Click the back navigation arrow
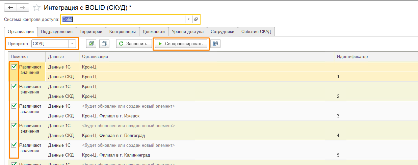This screenshot has width=418, height=165. [x=10, y=7]
